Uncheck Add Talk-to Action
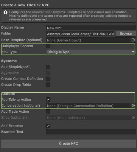The height and width of the screenshot is (152, 137). 48,100
